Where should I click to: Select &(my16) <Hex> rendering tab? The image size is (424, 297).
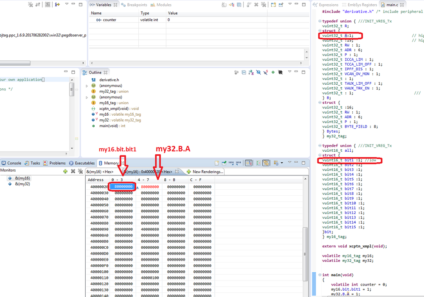click(x=100, y=172)
